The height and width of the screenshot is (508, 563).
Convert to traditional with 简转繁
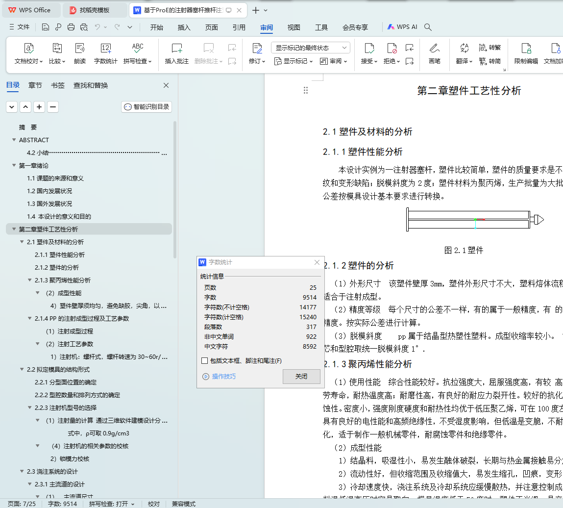(x=490, y=48)
